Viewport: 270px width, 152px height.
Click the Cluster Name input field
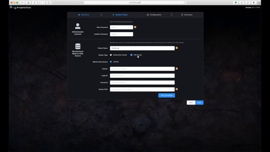142,48
